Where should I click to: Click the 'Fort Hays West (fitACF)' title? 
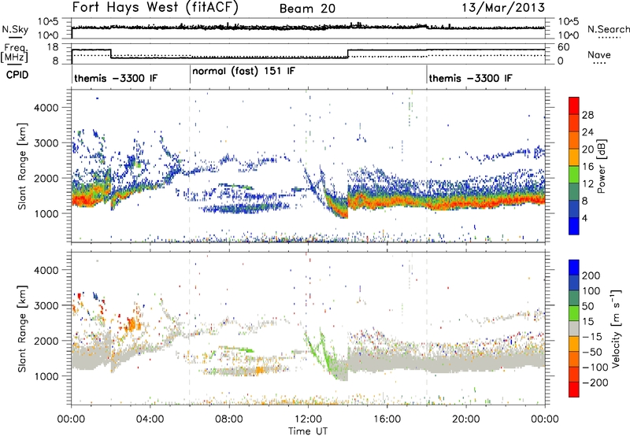click(155, 7)
